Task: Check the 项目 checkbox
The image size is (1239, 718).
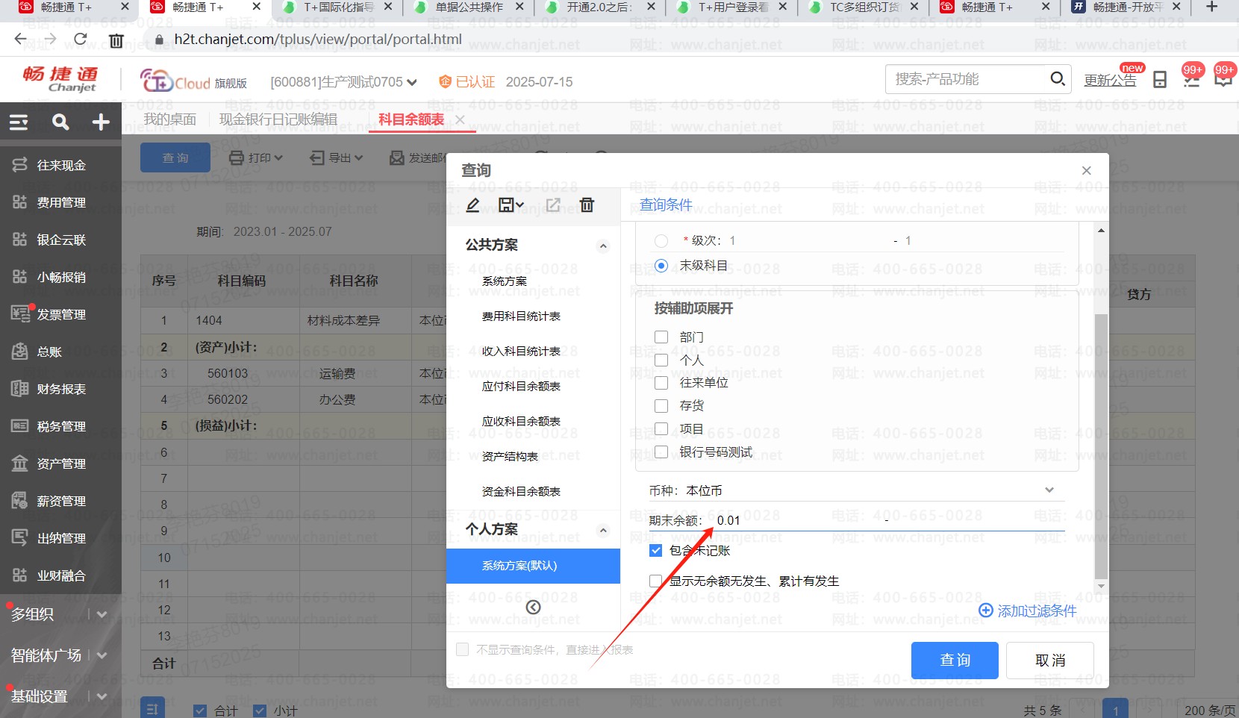Action: click(x=661, y=429)
